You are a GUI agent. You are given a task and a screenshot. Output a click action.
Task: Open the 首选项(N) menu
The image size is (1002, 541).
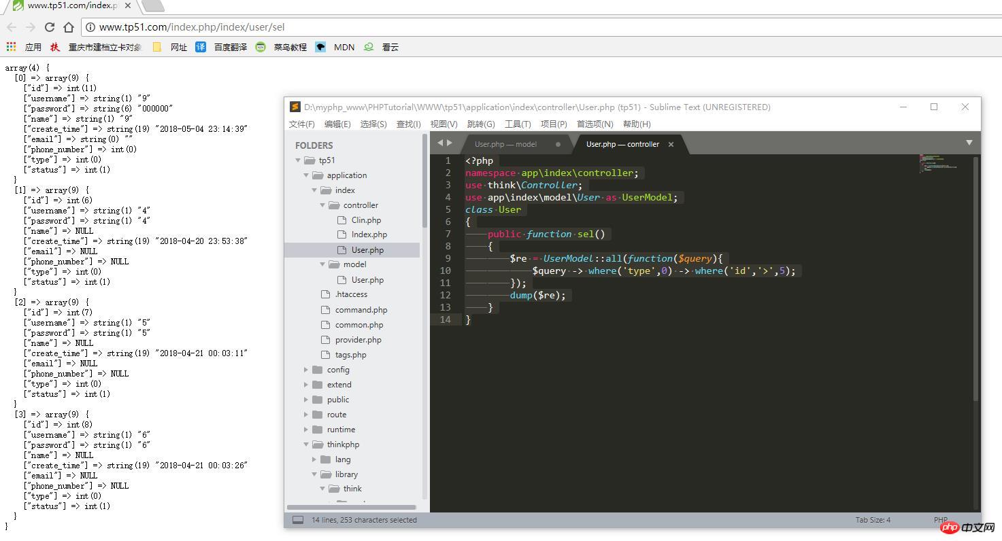595,124
